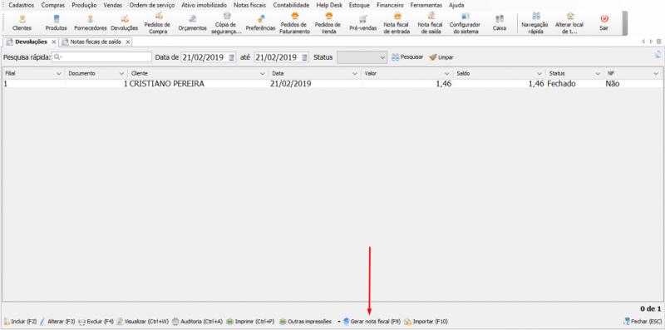
Task: Expand the Valor column filter arrow
Action: pos(446,74)
